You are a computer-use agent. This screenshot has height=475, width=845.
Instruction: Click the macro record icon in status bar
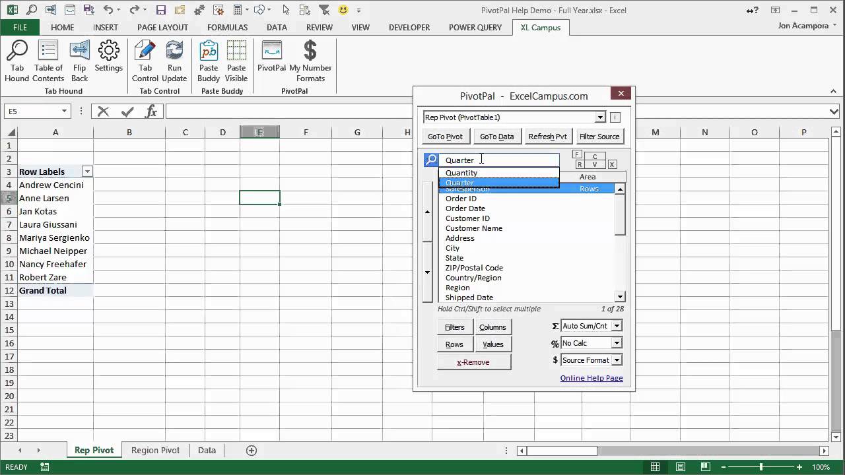(x=45, y=467)
